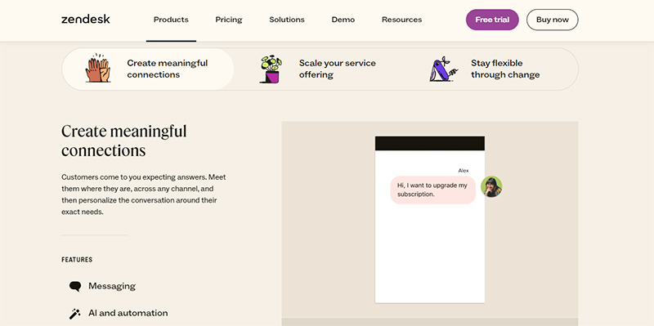Click the potted plant icon

tap(271, 69)
